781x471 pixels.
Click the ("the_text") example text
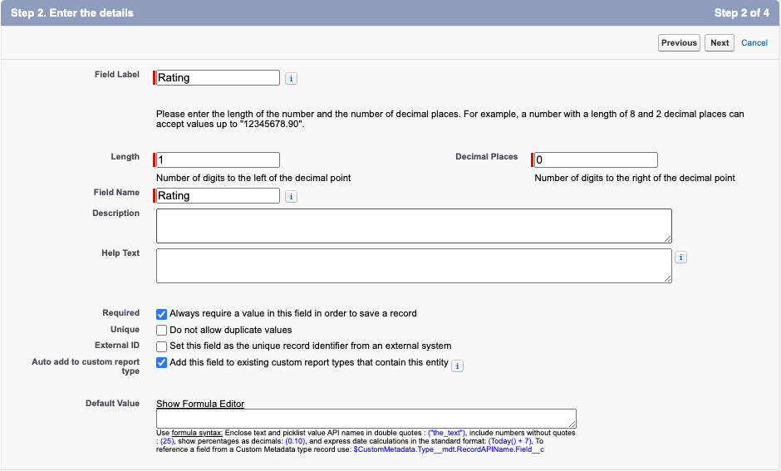point(446,433)
